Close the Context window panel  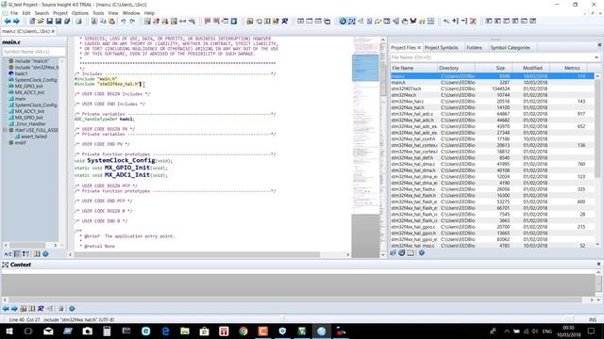pyautogui.click(x=598, y=264)
